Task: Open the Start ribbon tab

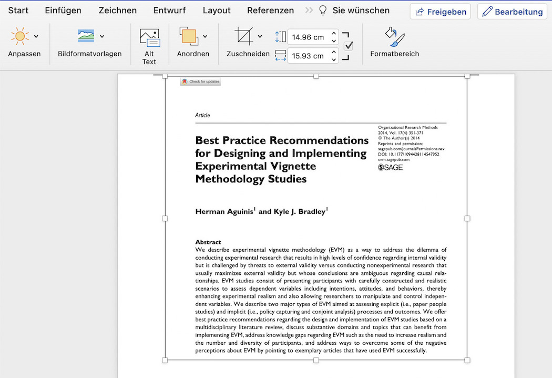Action: pos(18,11)
